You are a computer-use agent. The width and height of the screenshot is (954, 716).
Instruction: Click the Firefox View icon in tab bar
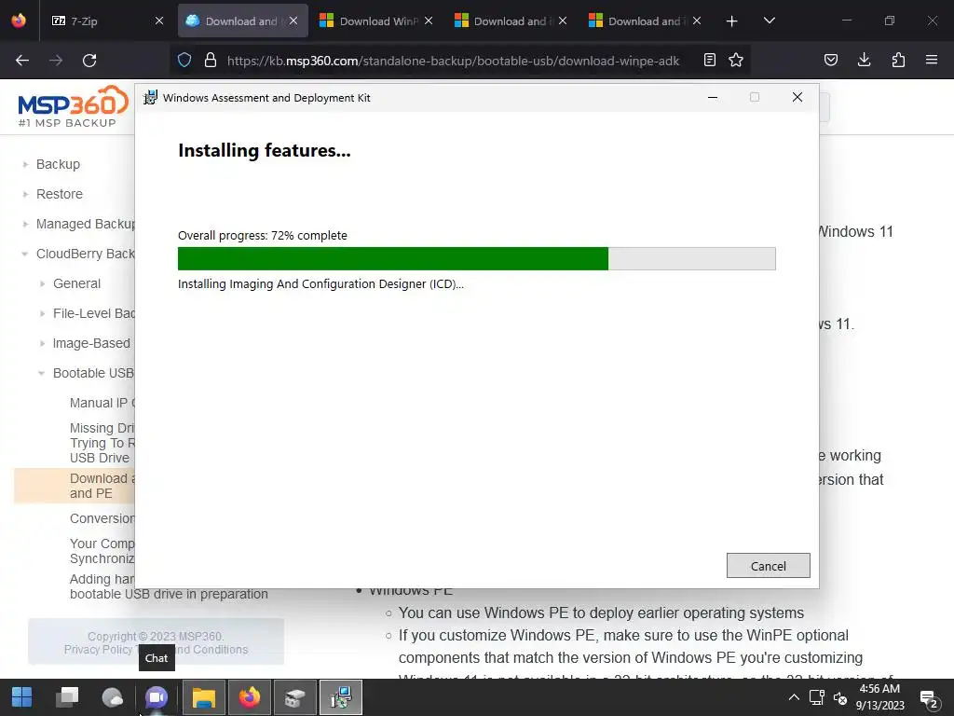click(19, 21)
